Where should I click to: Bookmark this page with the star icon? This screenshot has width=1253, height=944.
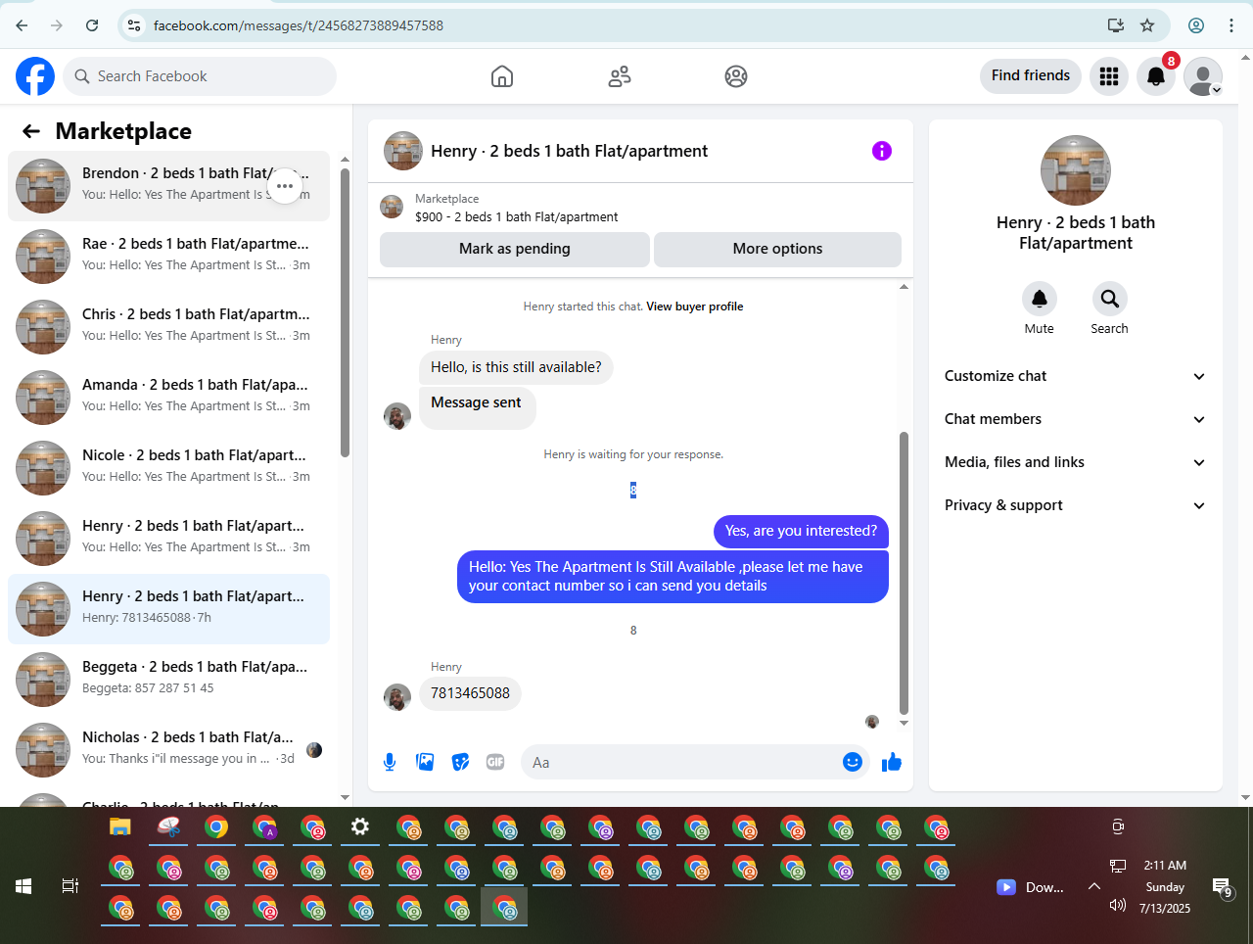click(1147, 25)
